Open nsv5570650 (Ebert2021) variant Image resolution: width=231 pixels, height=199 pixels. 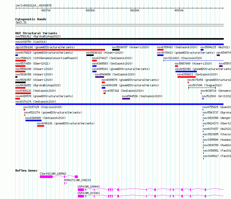click(x=33, y=63)
